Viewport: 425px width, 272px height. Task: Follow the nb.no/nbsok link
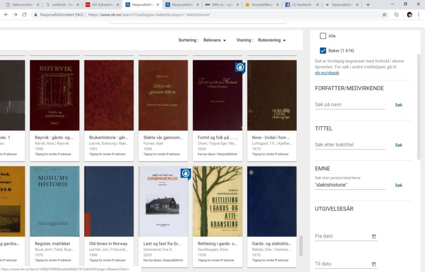pos(327,73)
